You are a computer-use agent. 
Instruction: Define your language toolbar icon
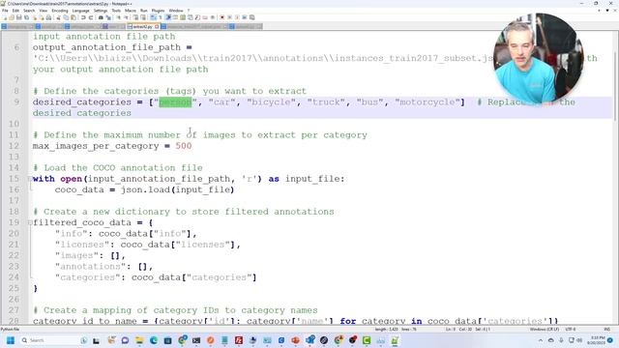pyautogui.click(x=174, y=17)
